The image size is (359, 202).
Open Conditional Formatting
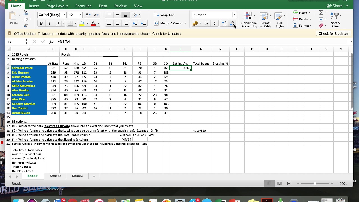[249, 20]
